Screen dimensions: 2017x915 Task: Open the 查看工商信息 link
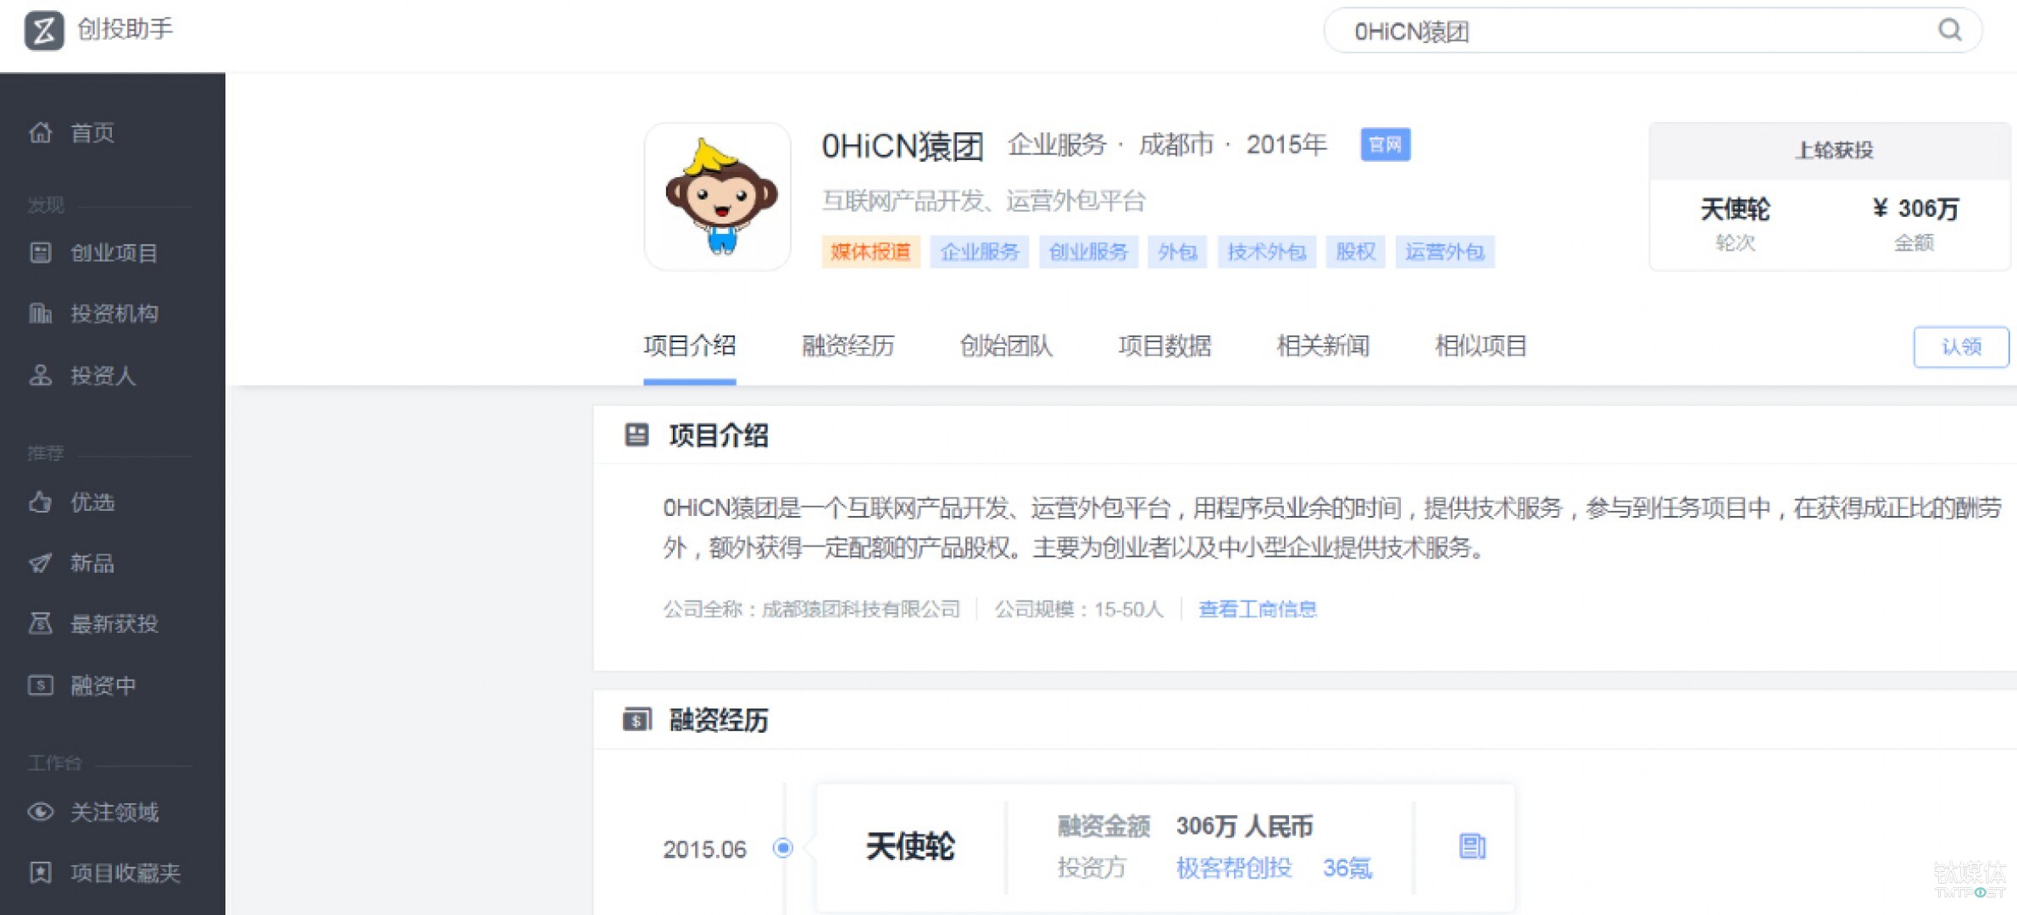click(x=1257, y=609)
